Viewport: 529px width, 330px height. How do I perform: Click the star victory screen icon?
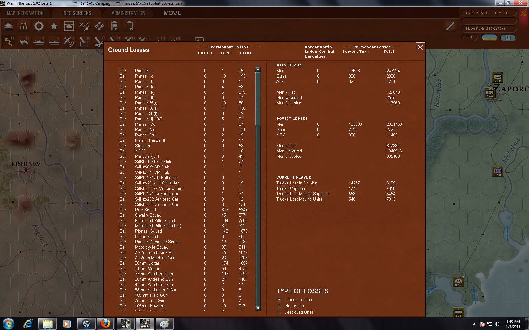[x=54, y=26]
